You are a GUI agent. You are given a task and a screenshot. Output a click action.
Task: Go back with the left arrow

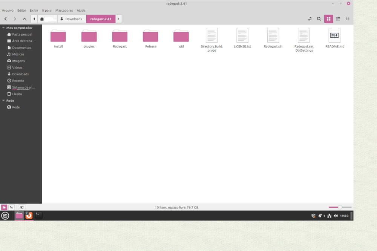(x=6, y=19)
